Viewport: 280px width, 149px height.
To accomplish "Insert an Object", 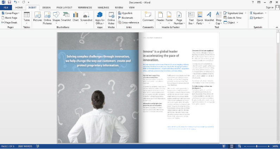I will [230, 22].
